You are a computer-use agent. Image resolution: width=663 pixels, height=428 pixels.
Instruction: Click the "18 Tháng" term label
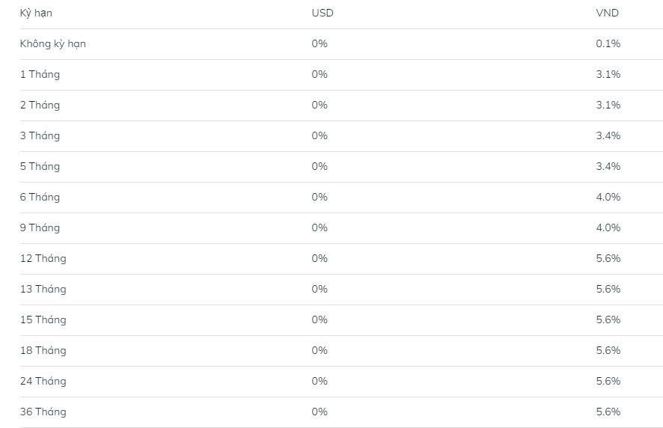(x=43, y=351)
